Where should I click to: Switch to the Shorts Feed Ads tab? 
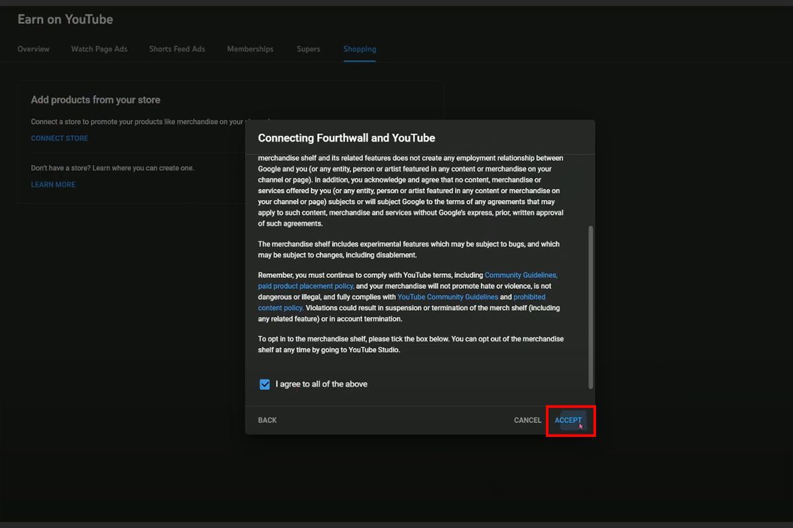click(x=177, y=49)
